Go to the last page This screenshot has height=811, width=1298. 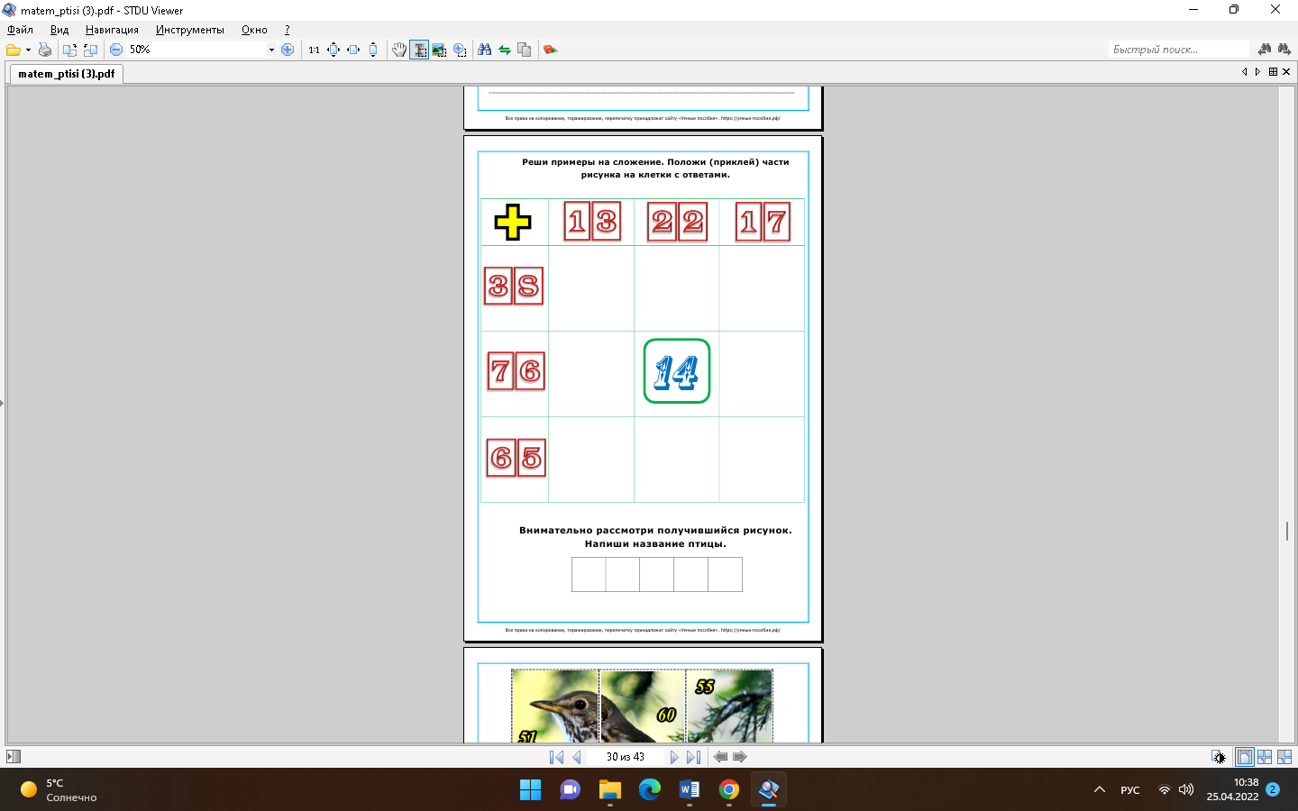coord(693,757)
